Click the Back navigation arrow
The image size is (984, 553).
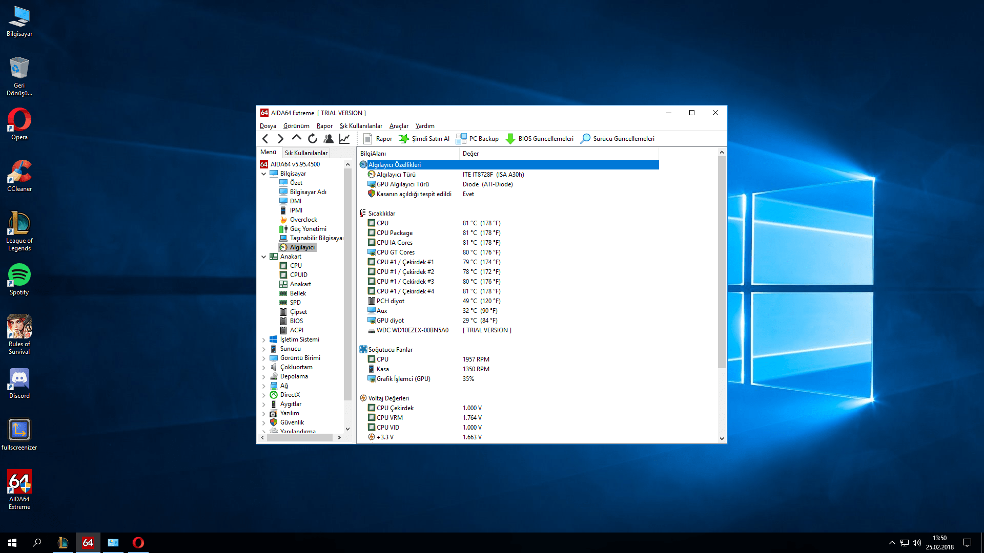tap(265, 139)
